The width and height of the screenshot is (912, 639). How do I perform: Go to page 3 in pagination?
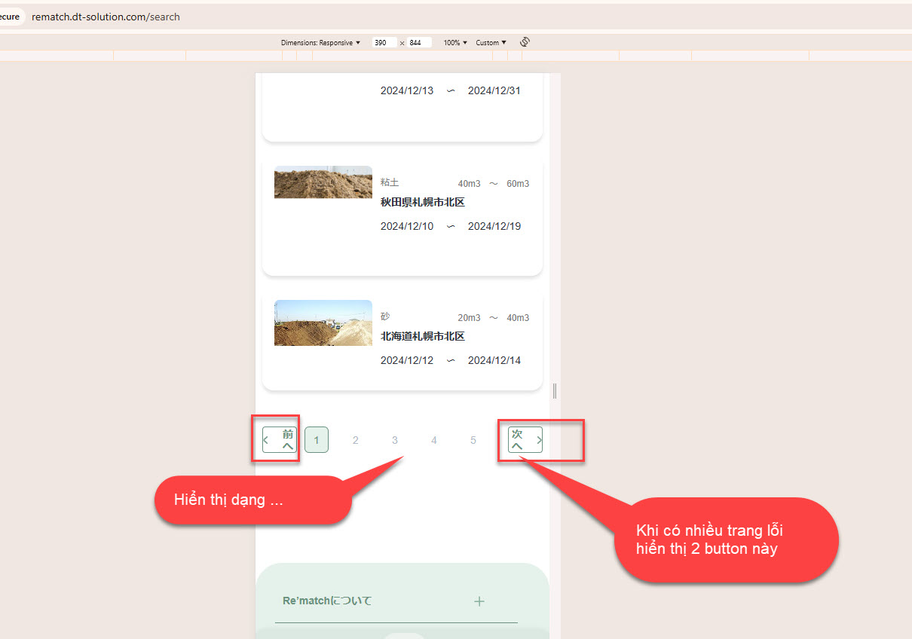point(395,440)
